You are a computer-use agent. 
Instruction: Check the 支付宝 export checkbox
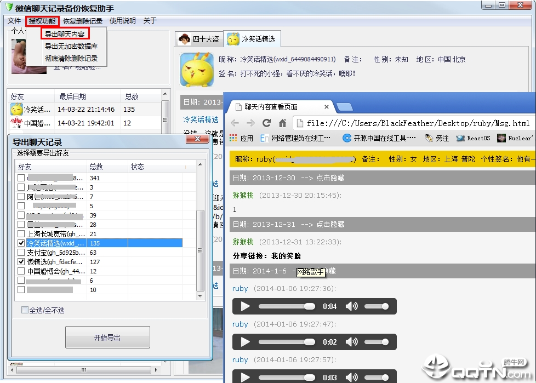click(21, 253)
